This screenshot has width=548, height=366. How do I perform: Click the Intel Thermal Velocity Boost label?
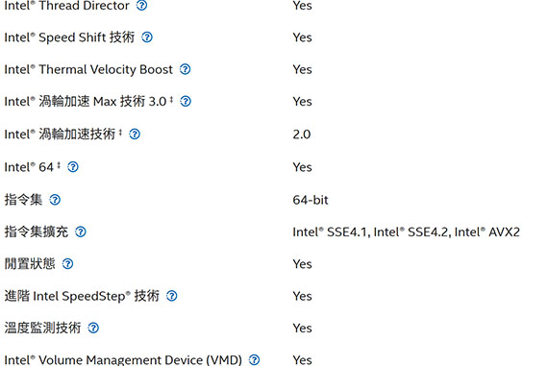point(88,69)
